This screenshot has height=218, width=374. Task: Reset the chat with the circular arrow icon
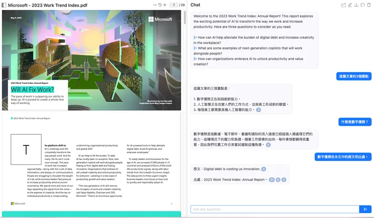(362, 5)
